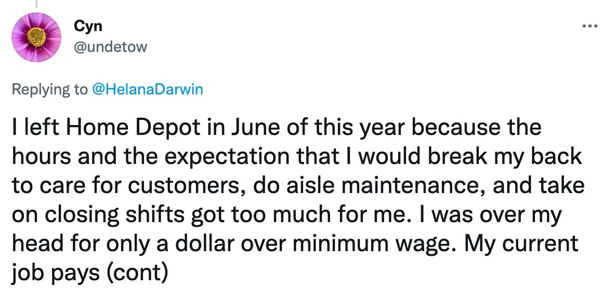This screenshot has width=603, height=301.
Task: Click the "Replying to" label
Action: point(49,89)
